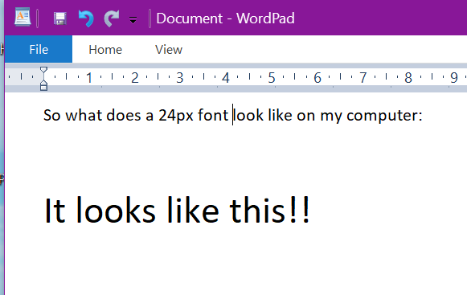The width and height of the screenshot is (467, 295).
Task: Switch to the View ribbon tab
Action: 169,50
